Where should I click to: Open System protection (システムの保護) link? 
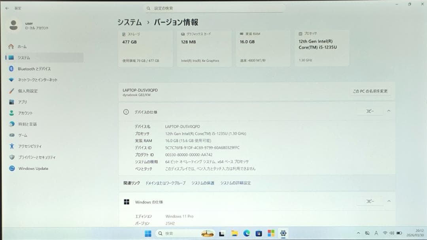202,183
